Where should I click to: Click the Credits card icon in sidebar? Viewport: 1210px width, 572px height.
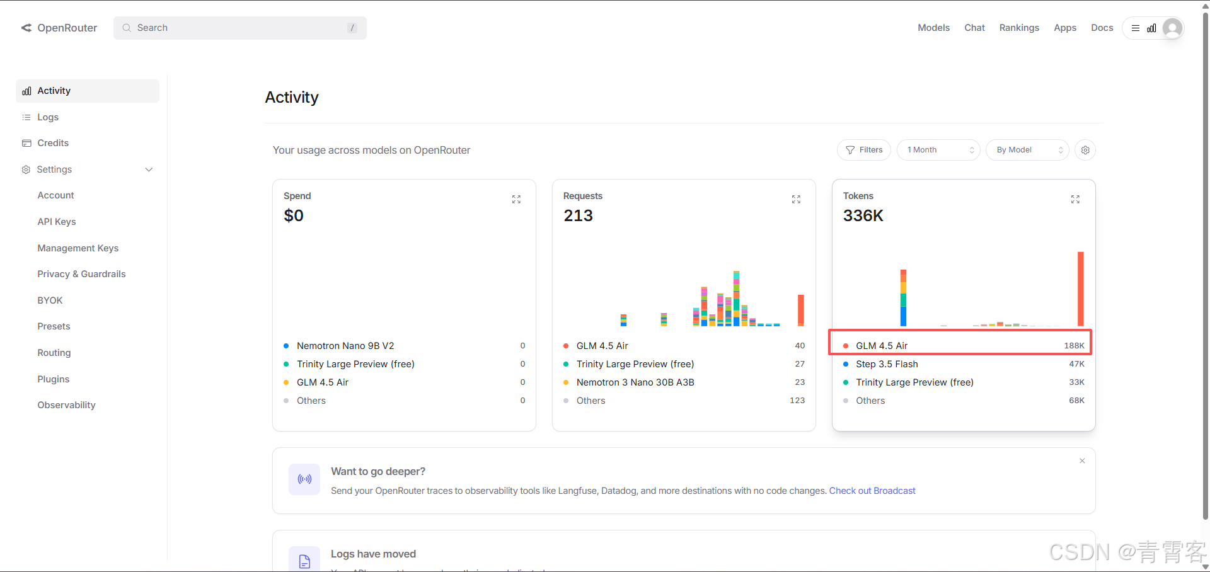tap(26, 143)
